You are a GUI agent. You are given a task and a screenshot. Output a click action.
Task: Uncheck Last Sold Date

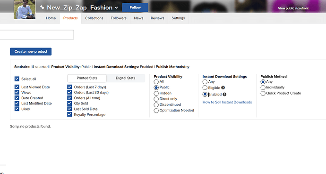coord(69,109)
